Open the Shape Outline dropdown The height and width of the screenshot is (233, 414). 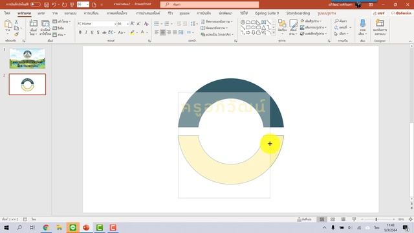tap(313, 27)
